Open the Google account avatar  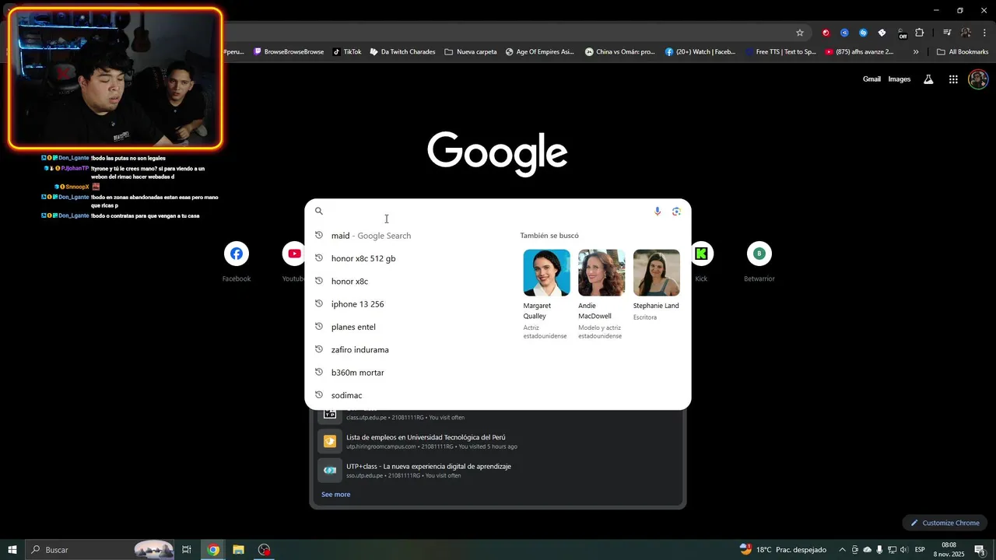coord(978,79)
